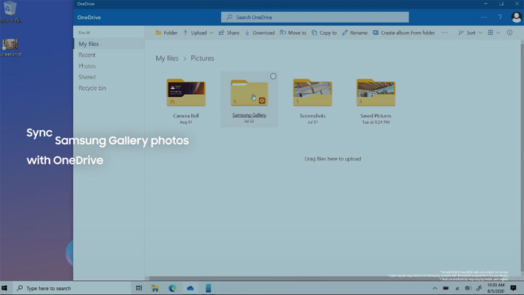
Task: Check battery status in tray
Action: 446,289
